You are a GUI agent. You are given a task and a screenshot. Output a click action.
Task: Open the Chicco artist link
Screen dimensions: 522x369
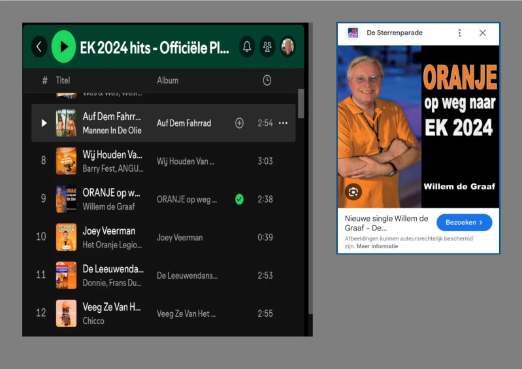point(93,321)
